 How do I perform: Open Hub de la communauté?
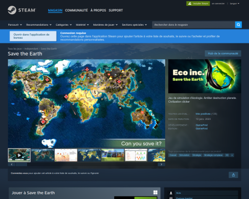(x=223, y=53)
